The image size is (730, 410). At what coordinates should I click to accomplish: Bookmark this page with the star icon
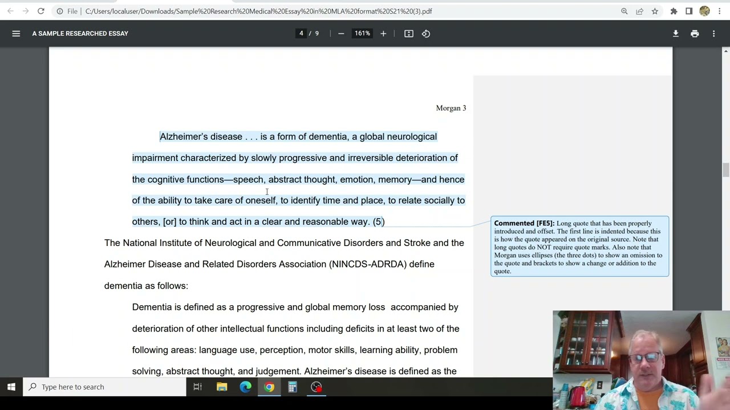[655, 11]
